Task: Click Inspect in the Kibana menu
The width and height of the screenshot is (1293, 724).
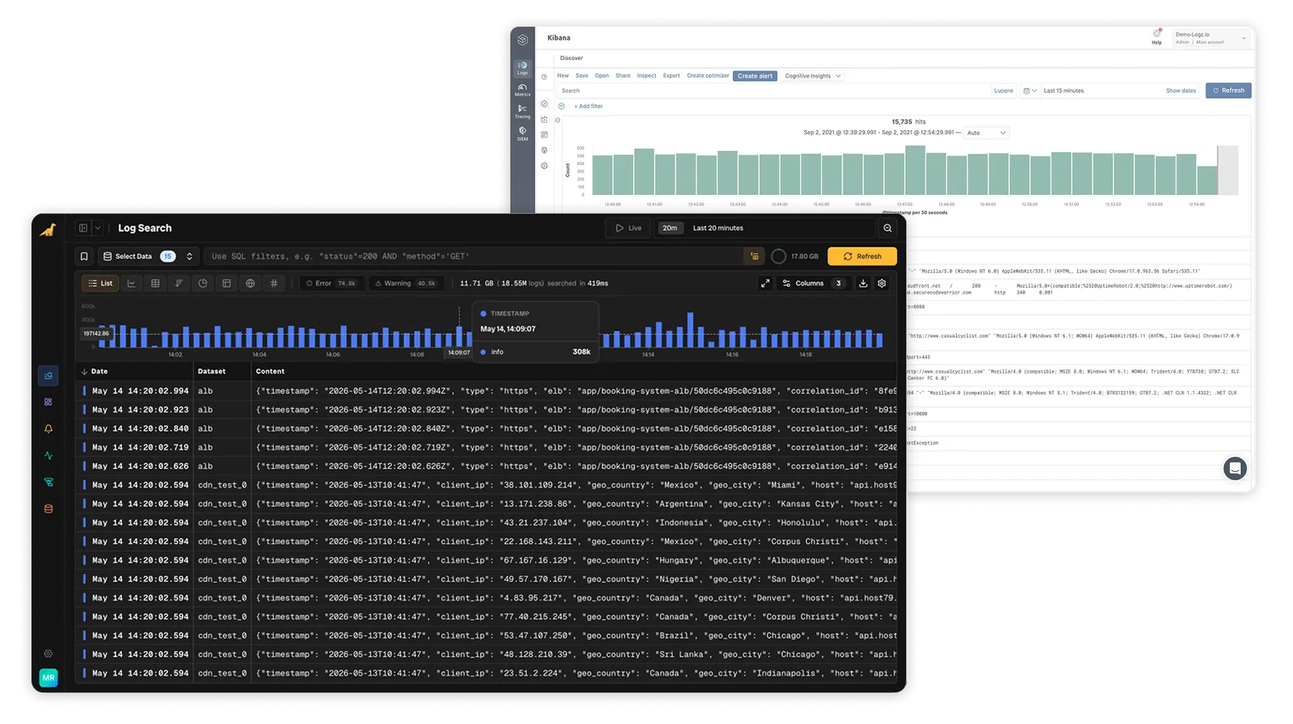Action: click(646, 76)
